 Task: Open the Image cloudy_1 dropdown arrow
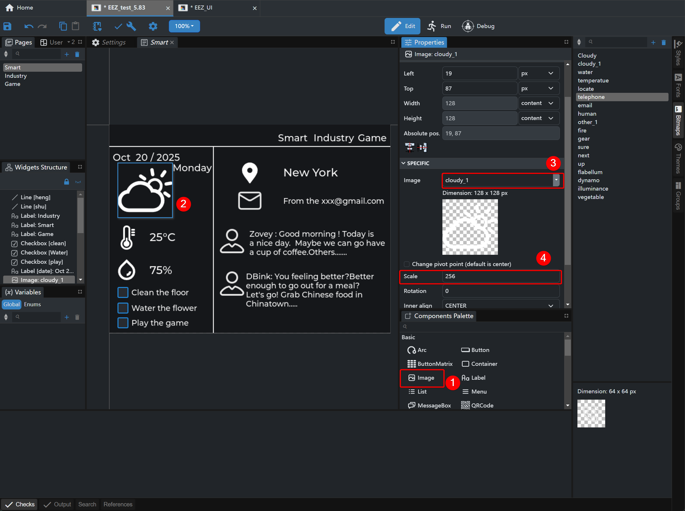[556, 180]
